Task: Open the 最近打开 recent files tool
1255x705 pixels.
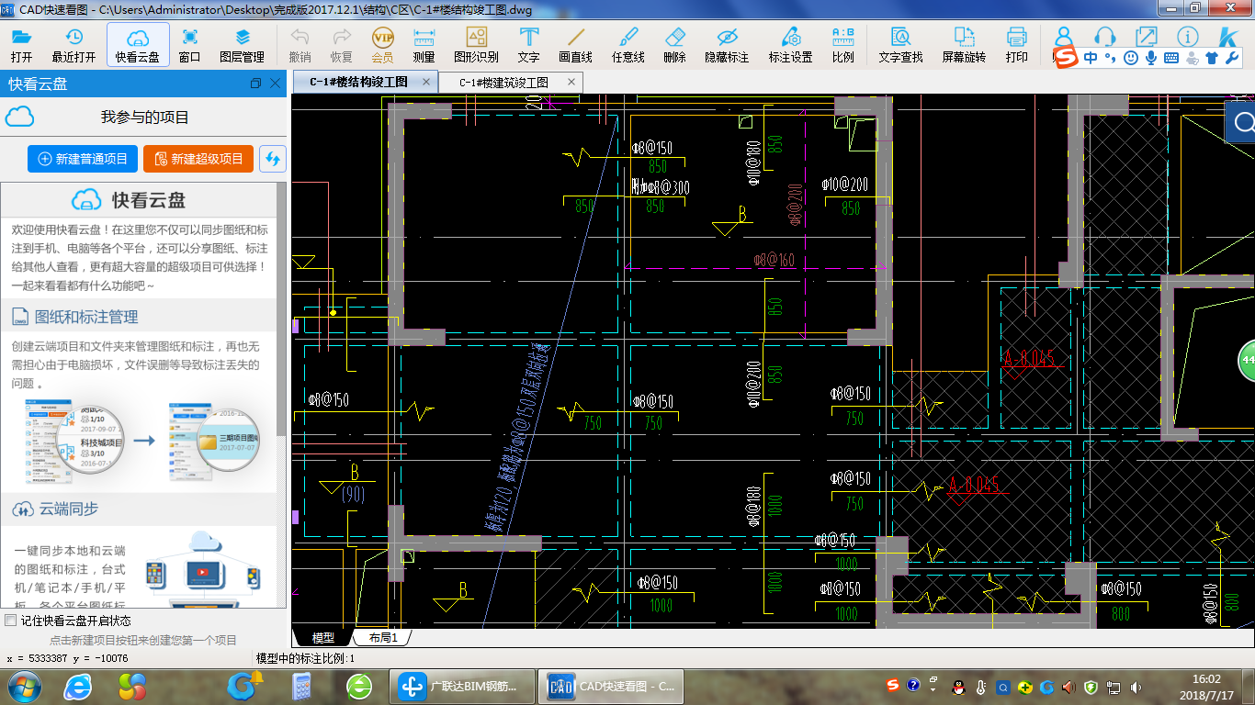Action: click(x=73, y=44)
